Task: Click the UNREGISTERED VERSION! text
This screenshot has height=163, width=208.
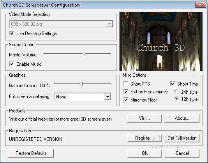Action: [x=36, y=139]
